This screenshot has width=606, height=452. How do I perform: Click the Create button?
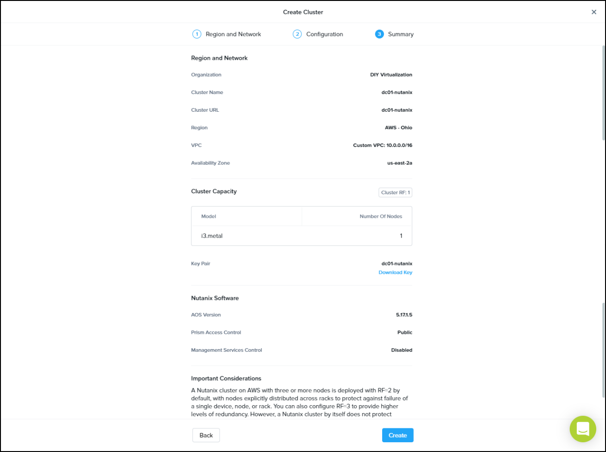click(x=397, y=435)
